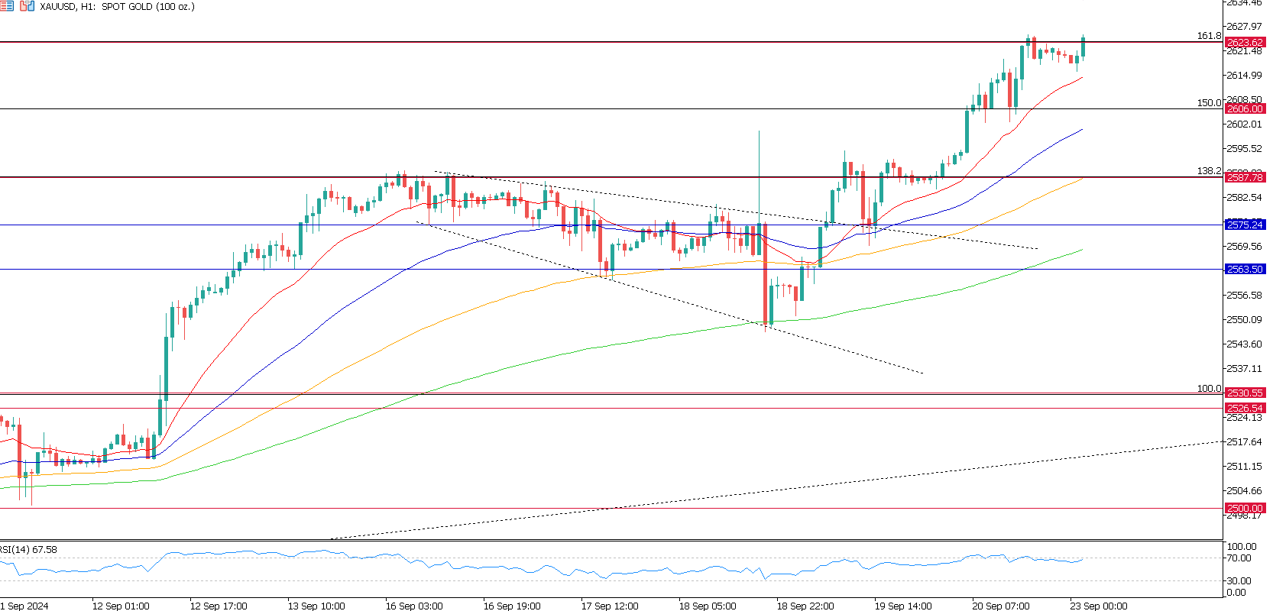
Task: Select the 100.0 Fibonacci level label
Action: [1209, 389]
